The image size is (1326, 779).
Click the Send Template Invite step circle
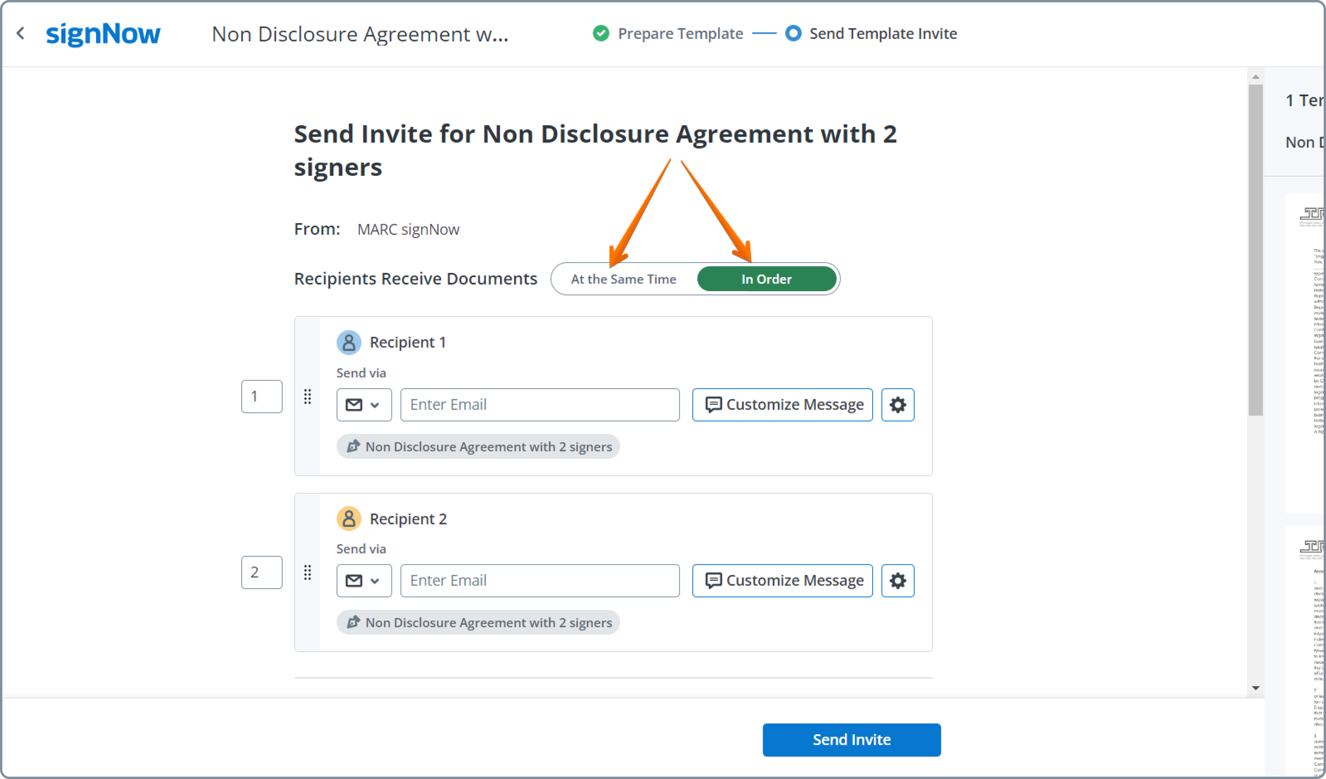[793, 34]
